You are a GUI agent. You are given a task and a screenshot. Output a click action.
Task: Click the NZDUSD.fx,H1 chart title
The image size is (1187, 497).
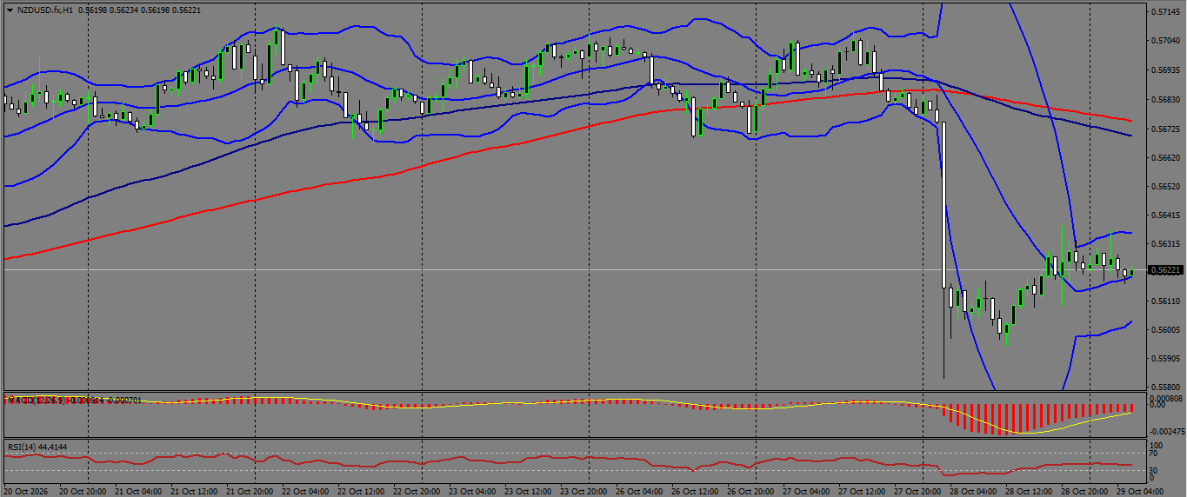click(x=45, y=10)
